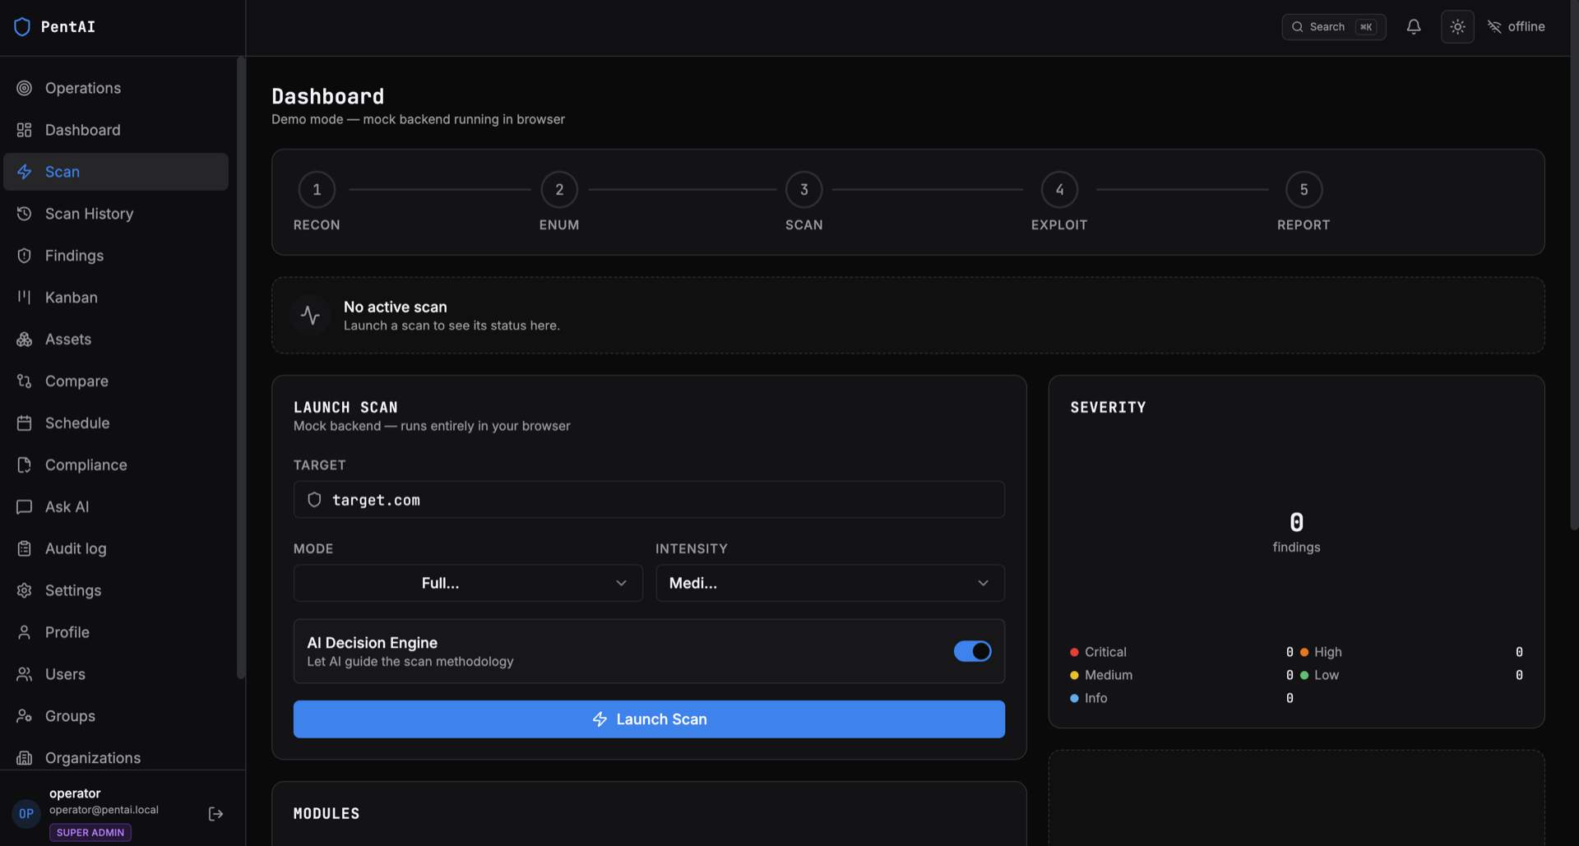Click the sidebar scrollbar
The image size is (1579, 846).
click(x=241, y=368)
